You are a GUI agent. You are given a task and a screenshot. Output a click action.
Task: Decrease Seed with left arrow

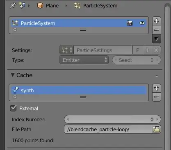[116, 60]
